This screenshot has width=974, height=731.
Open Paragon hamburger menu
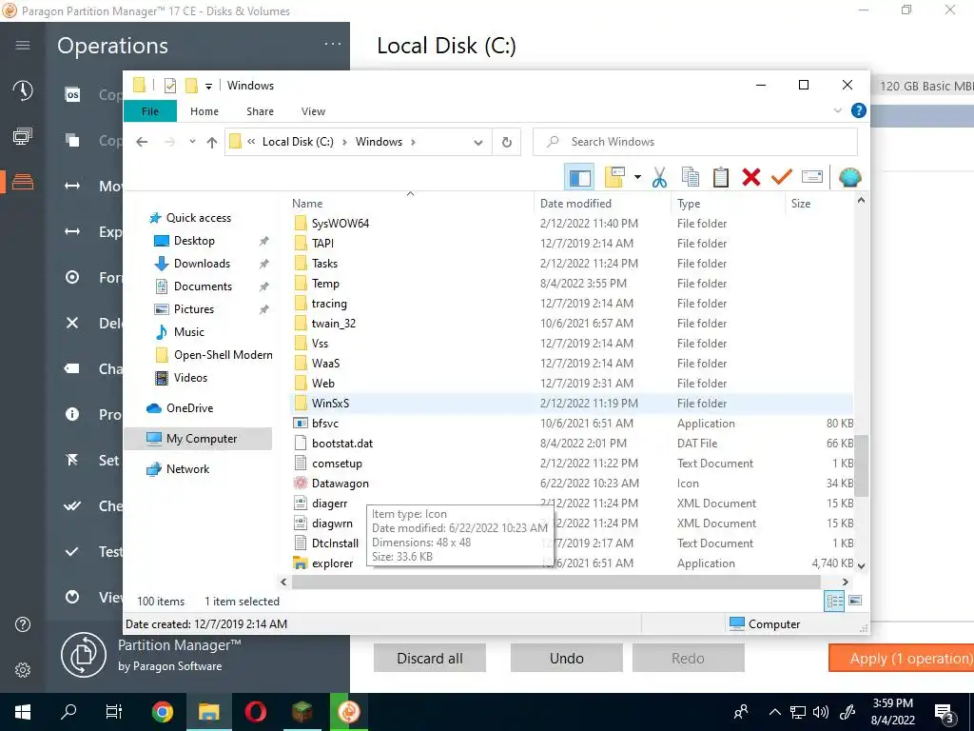point(23,45)
